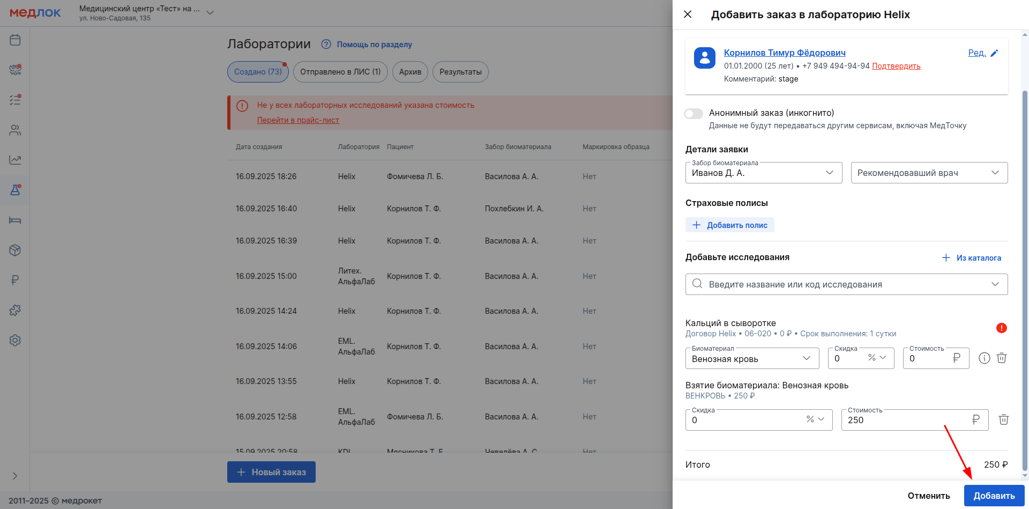
Task: Open the settings gear in the sidebar
Action: click(15, 340)
